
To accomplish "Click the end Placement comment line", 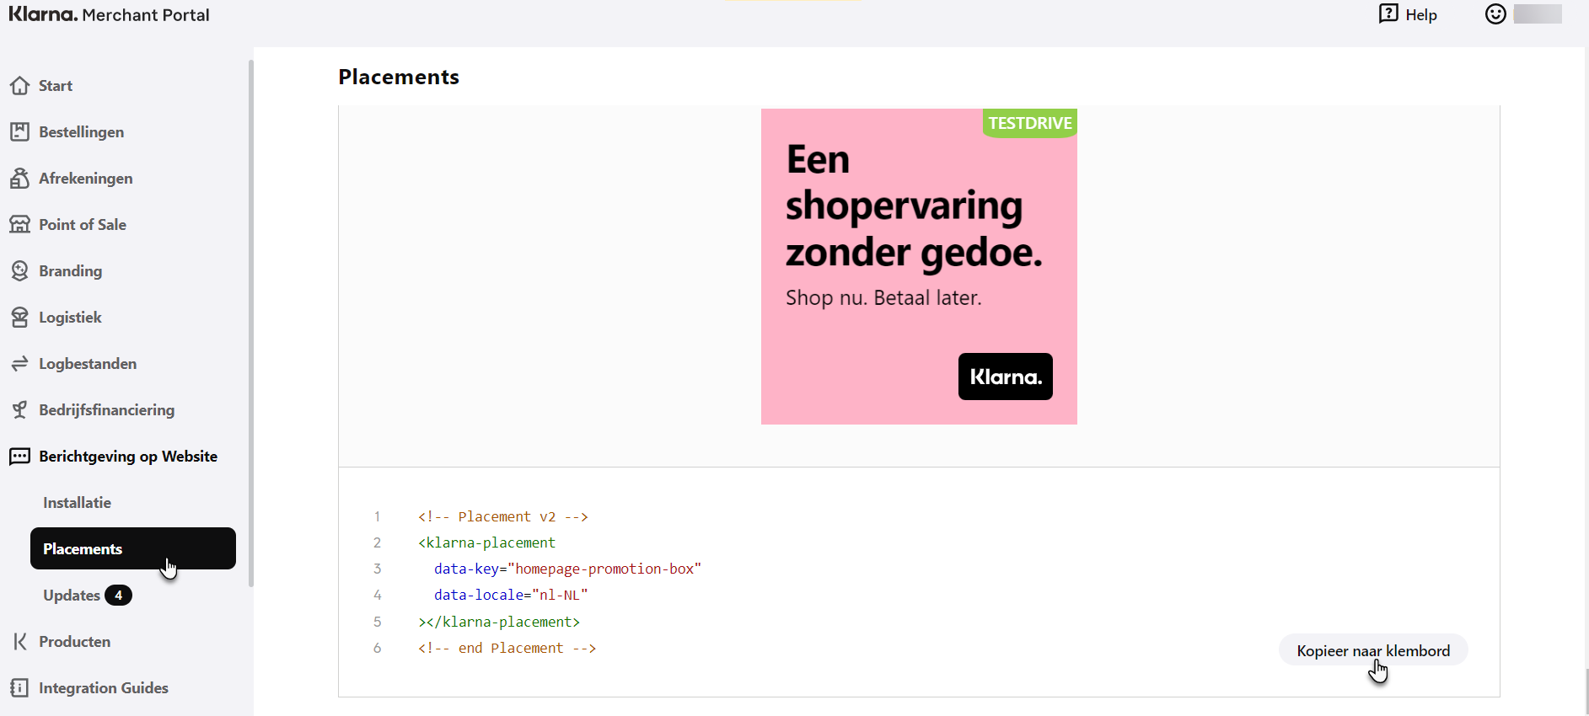I will click(507, 648).
